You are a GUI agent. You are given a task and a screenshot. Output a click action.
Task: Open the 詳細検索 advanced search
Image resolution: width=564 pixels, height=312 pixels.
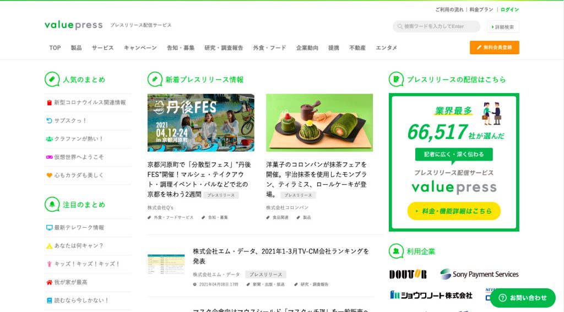click(x=503, y=26)
